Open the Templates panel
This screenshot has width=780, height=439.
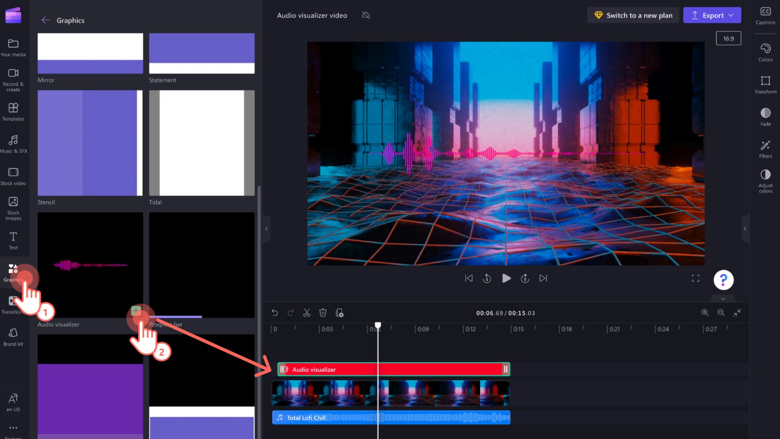coord(13,112)
